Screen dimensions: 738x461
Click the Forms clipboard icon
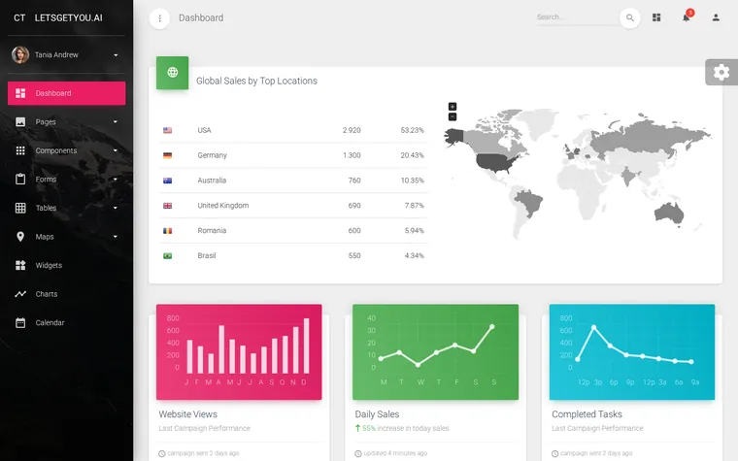(20, 180)
